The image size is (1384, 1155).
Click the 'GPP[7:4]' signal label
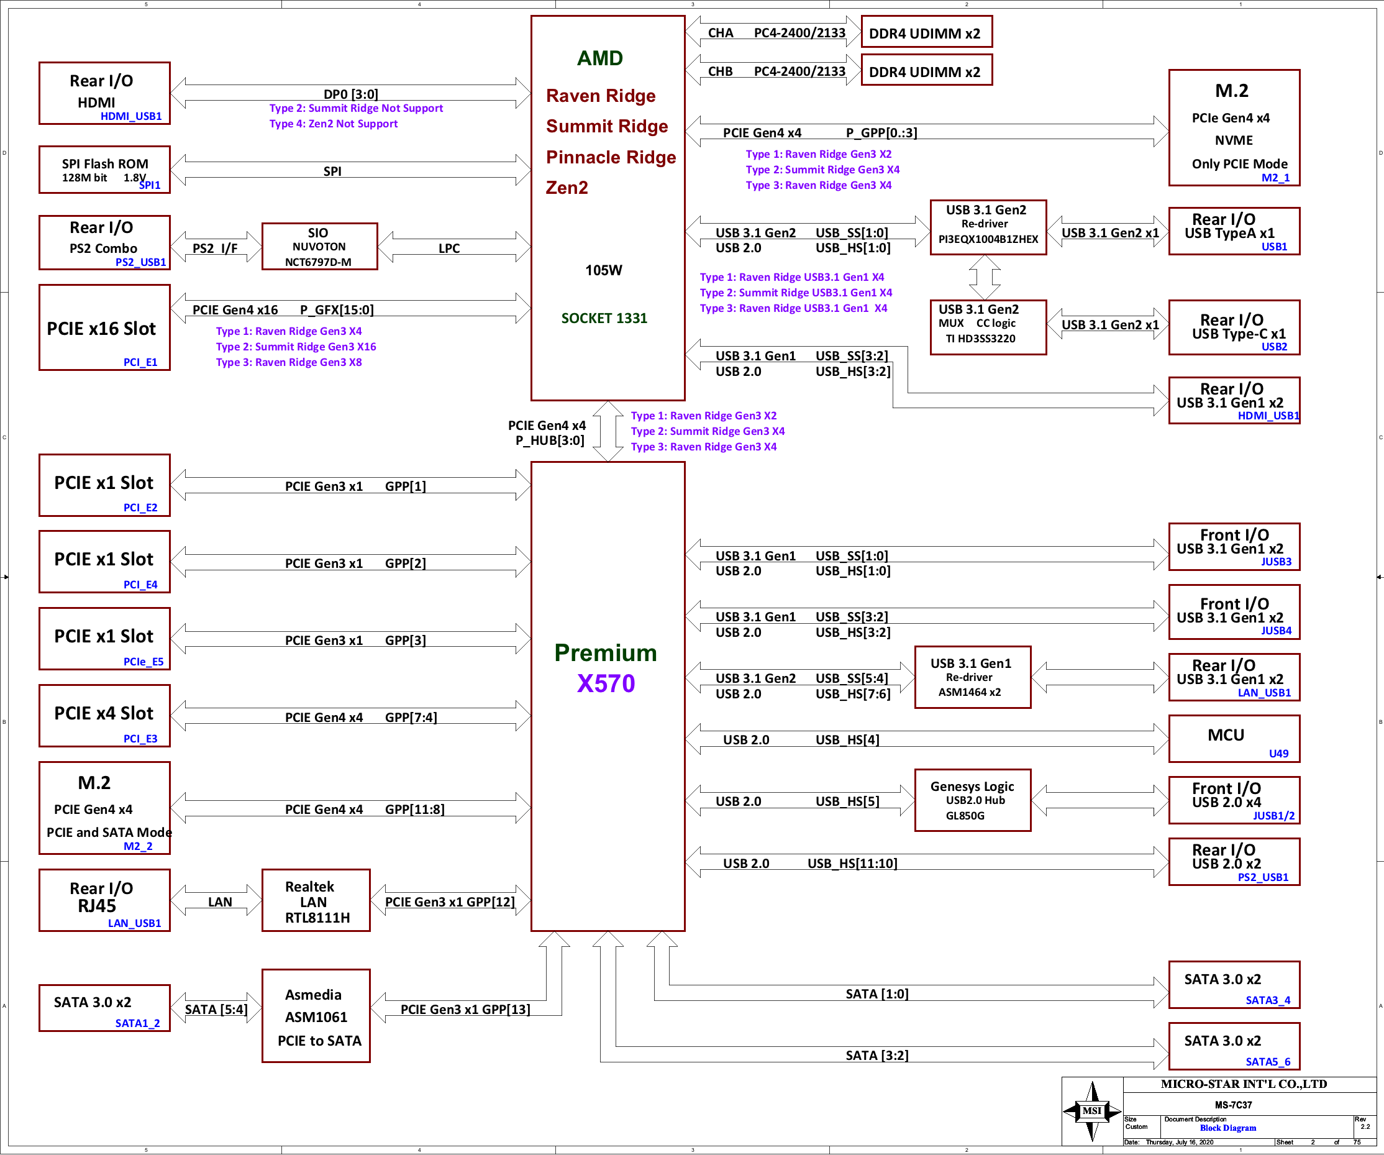point(411,717)
